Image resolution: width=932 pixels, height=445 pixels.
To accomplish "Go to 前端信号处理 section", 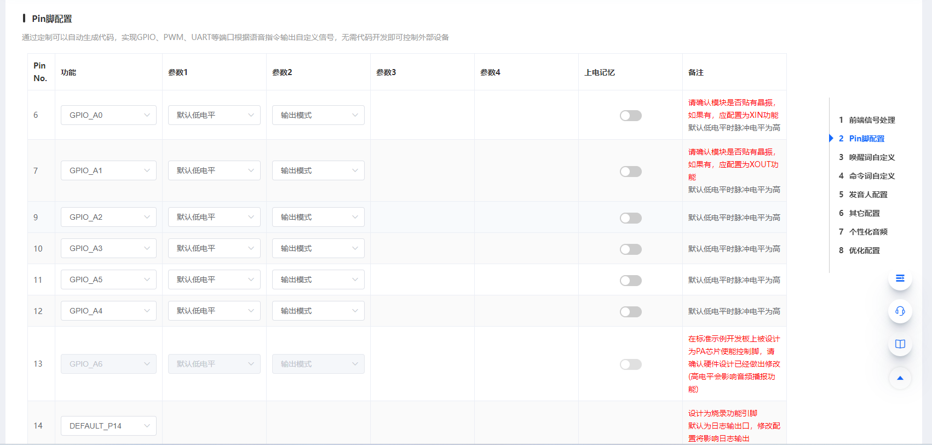I will click(x=872, y=120).
